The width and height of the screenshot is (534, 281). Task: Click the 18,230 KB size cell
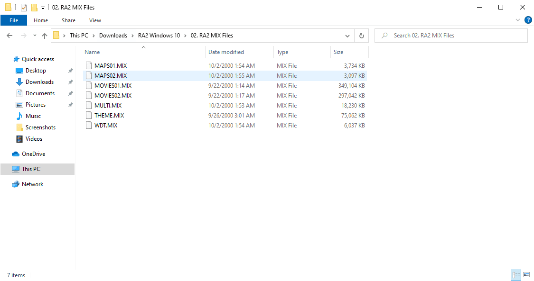[353, 106]
